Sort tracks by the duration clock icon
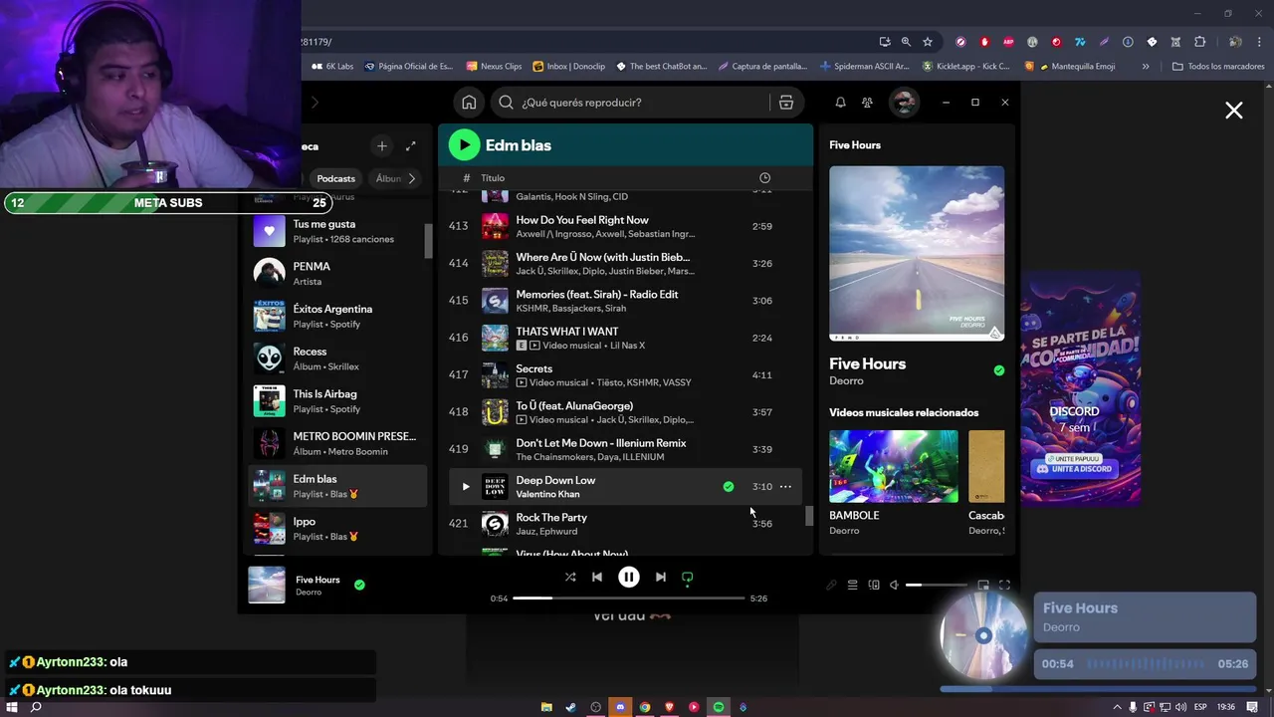The width and height of the screenshot is (1274, 717). 764,178
